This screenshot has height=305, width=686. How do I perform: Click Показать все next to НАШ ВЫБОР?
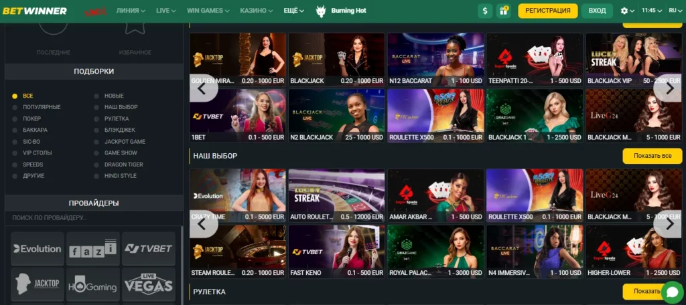point(652,156)
